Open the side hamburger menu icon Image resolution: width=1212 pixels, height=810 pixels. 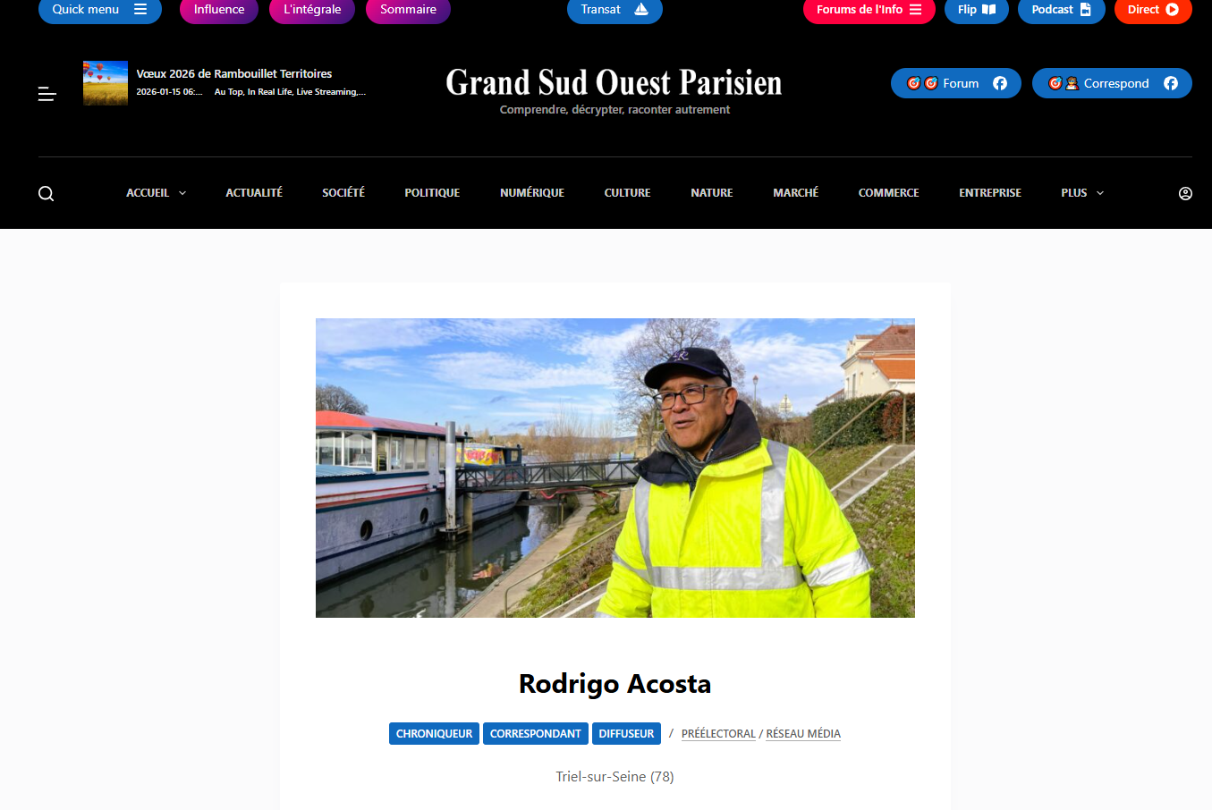[47, 94]
